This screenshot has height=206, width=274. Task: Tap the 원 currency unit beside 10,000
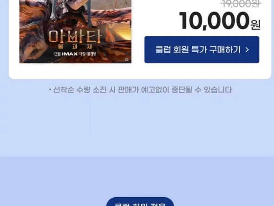pyautogui.click(x=255, y=25)
